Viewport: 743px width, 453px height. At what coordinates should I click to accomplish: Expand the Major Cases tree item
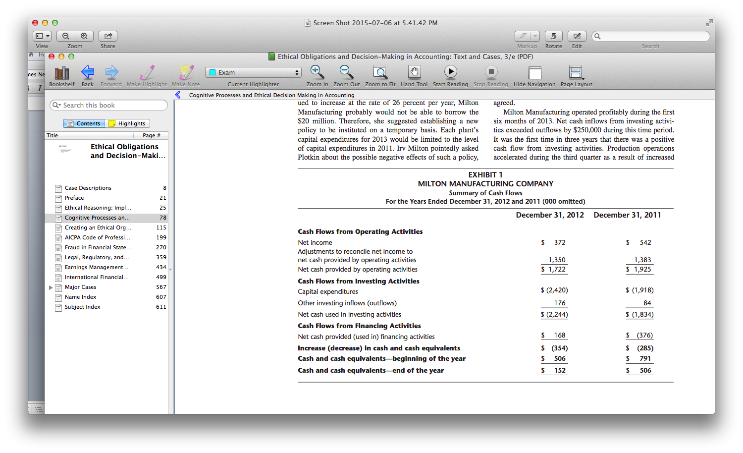click(x=51, y=287)
